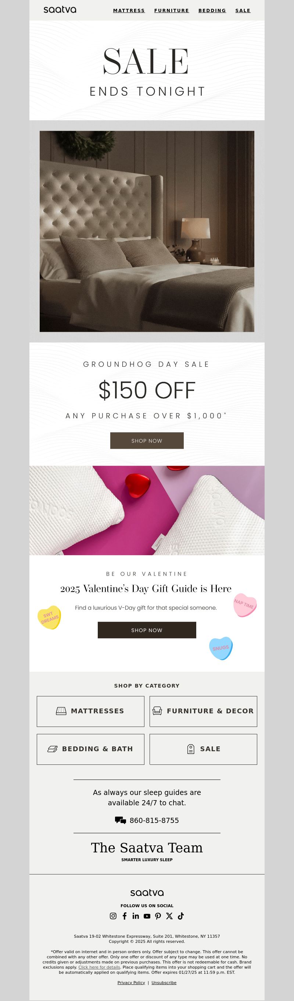Open the 'Click here for details' link

[99, 967]
